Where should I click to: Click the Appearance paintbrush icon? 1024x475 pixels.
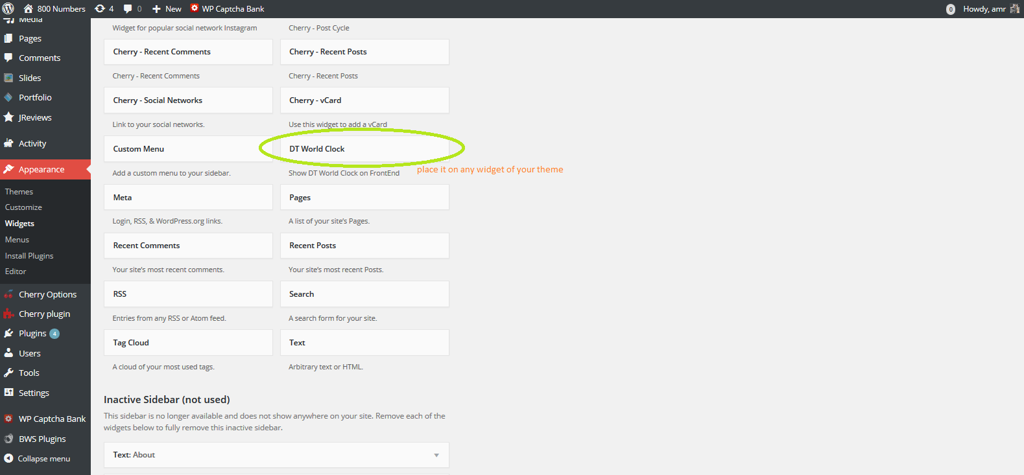click(x=8, y=169)
